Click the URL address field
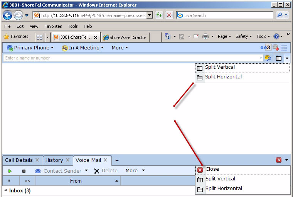 coord(90,15)
